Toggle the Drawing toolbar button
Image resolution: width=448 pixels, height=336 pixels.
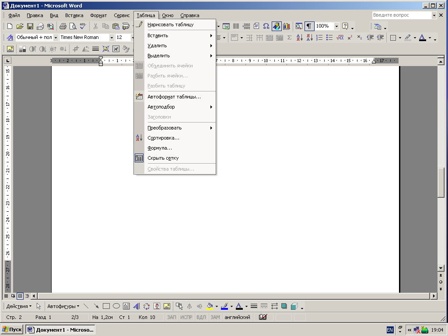tap(276, 26)
